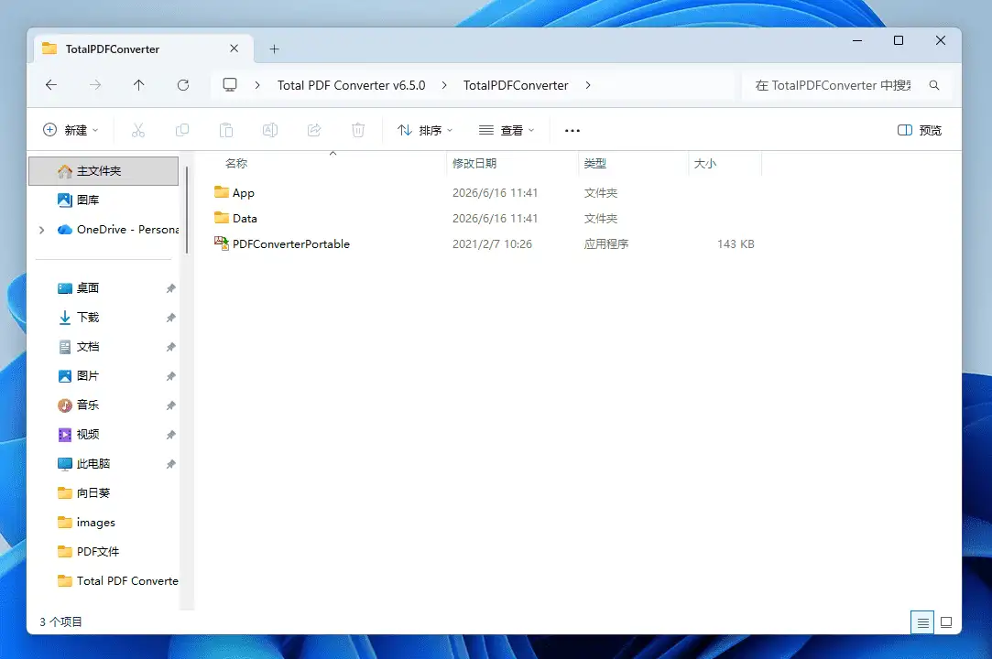Click the Cut scissors icon
Screen dimensions: 992x659
[x=138, y=130]
